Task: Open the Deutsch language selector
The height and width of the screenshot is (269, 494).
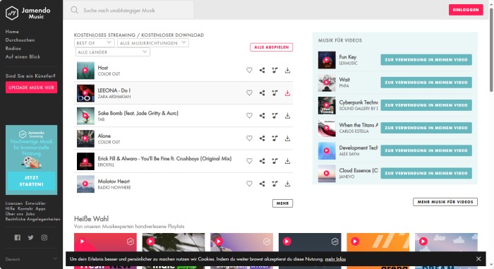Action: point(31,259)
